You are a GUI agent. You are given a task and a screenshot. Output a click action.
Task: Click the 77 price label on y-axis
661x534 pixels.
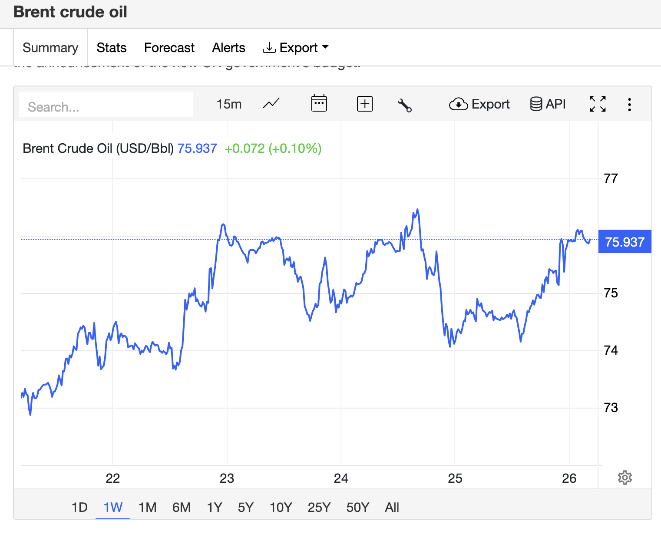tap(611, 178)
